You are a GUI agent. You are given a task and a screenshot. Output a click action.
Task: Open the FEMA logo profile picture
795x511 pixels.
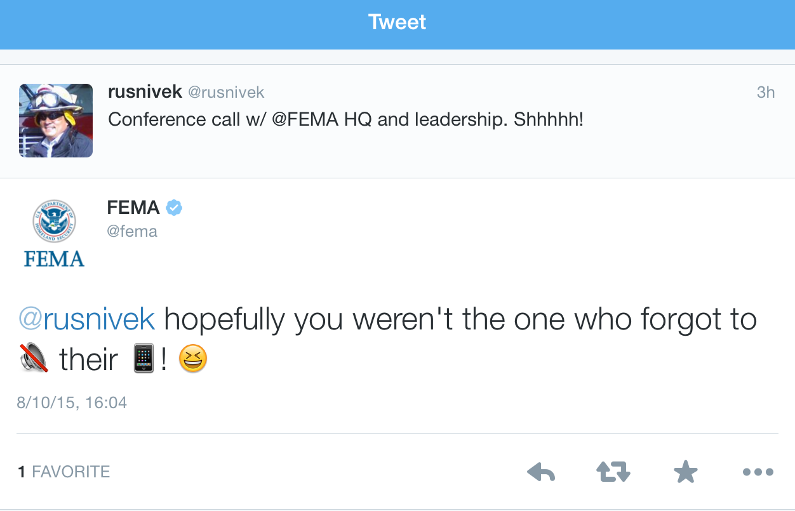(54, 232)
